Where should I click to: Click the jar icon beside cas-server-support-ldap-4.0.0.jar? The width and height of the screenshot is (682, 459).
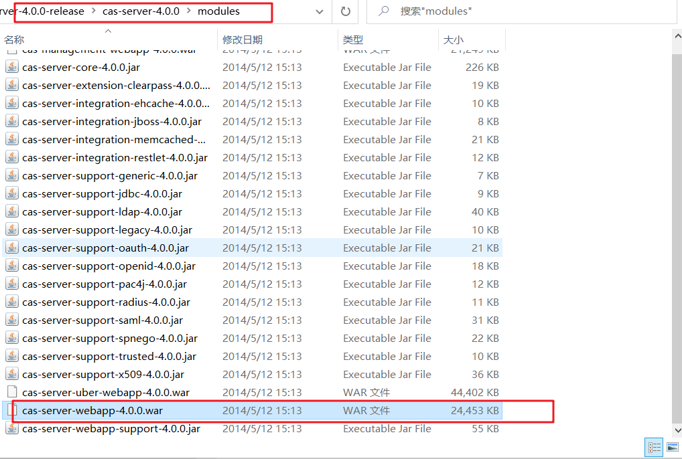pyautogui.click(x=13, y=211)
